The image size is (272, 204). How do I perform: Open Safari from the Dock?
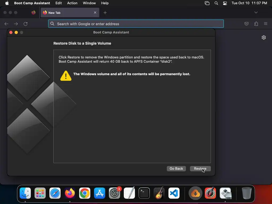[55, 193]
